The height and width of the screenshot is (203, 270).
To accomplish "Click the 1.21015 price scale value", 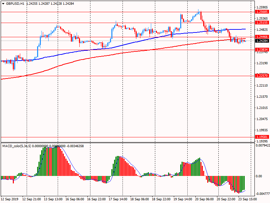I will tap(262, 108).
